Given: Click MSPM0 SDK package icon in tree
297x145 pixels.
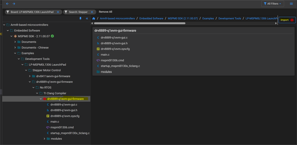Looking at the screenshot, I should coord(15,36).
